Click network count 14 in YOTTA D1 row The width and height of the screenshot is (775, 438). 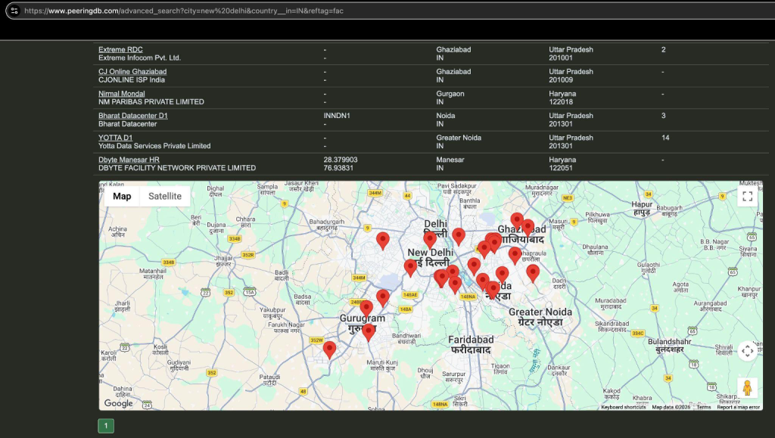pos(665,138)
